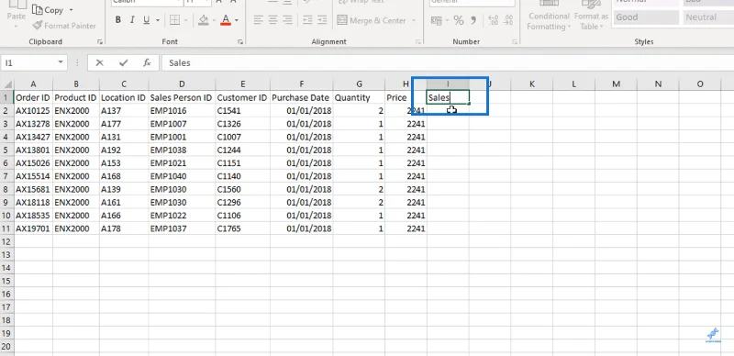Align text right
Image resolution: width=734 pixels, height=356 pixels.
point(288,20)
